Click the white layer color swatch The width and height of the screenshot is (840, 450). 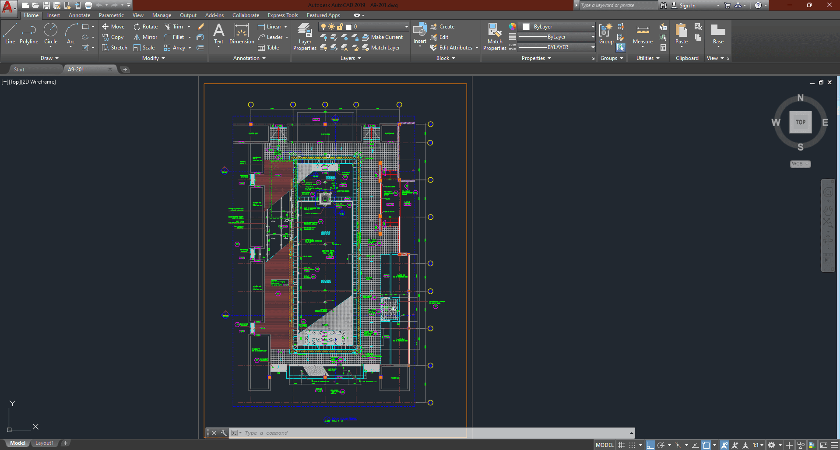(349, 27)
